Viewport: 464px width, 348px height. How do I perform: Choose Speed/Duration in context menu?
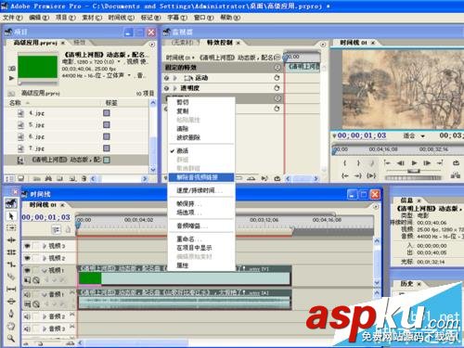coord(201,190)
